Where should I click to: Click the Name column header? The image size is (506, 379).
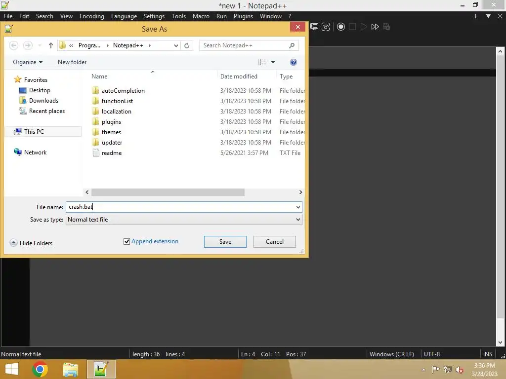99,76
